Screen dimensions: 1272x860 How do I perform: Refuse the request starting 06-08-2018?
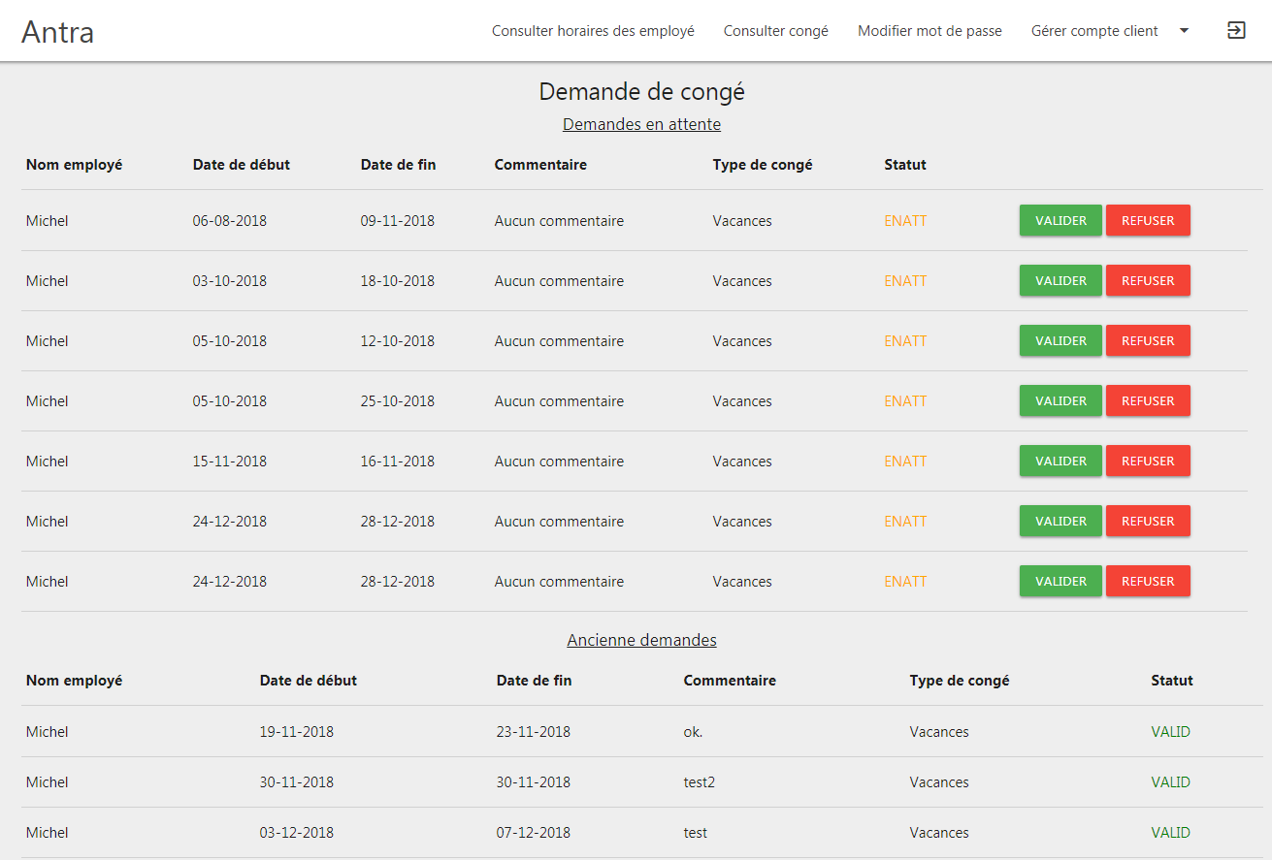click(x=1148, y=220)
